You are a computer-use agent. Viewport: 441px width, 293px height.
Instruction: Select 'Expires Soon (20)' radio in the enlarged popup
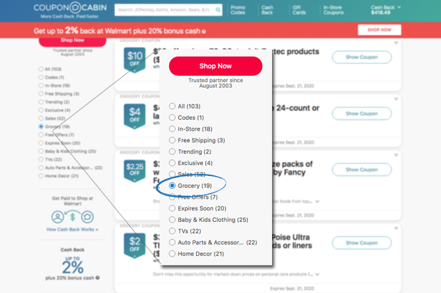172,208
